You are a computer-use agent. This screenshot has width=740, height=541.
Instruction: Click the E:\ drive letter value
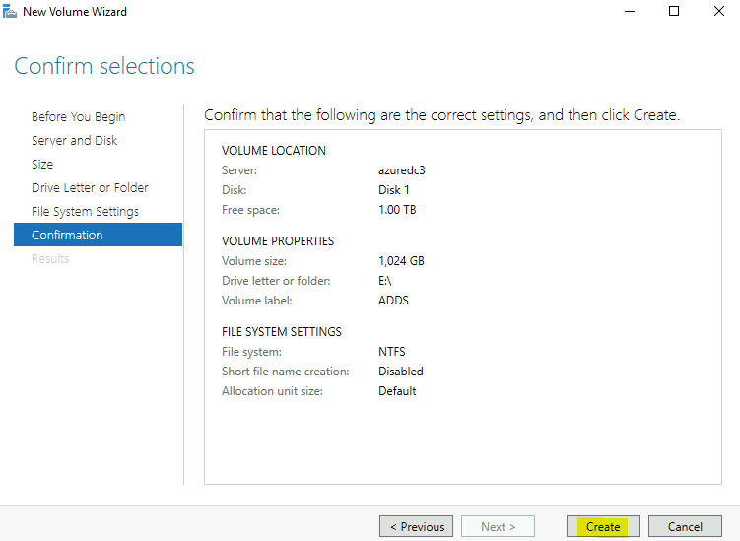tap(385, 281)
